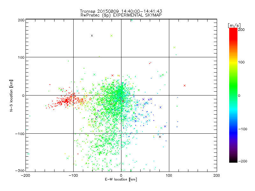Select the 'N-S location [km]' axis label
Viewport: 255px width, 191px height.
point(11,95)
